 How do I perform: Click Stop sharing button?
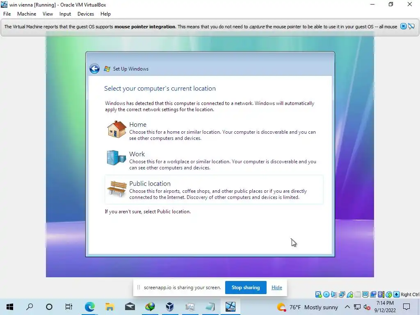tap(246, 288)
